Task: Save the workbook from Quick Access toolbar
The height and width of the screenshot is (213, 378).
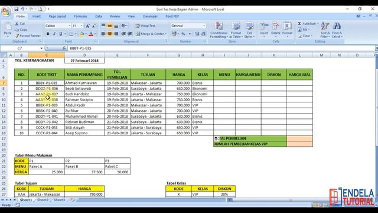Action: point(16,9)
